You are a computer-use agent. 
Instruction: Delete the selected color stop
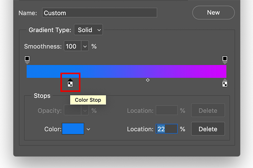click(208, 129)
